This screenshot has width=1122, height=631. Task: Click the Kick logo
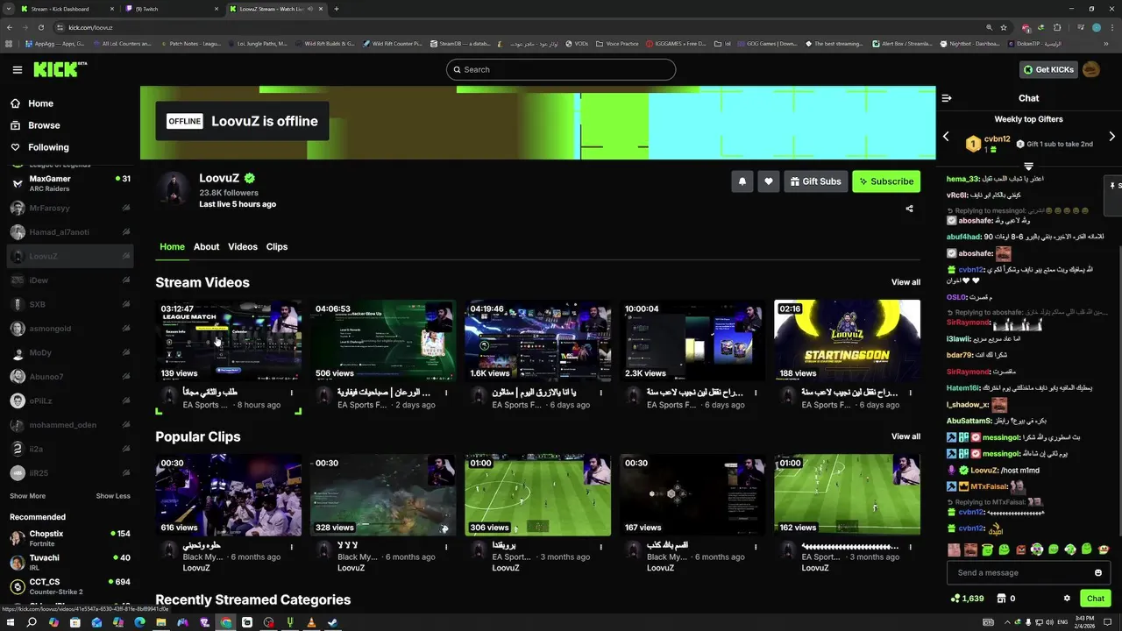coord(60,69)
